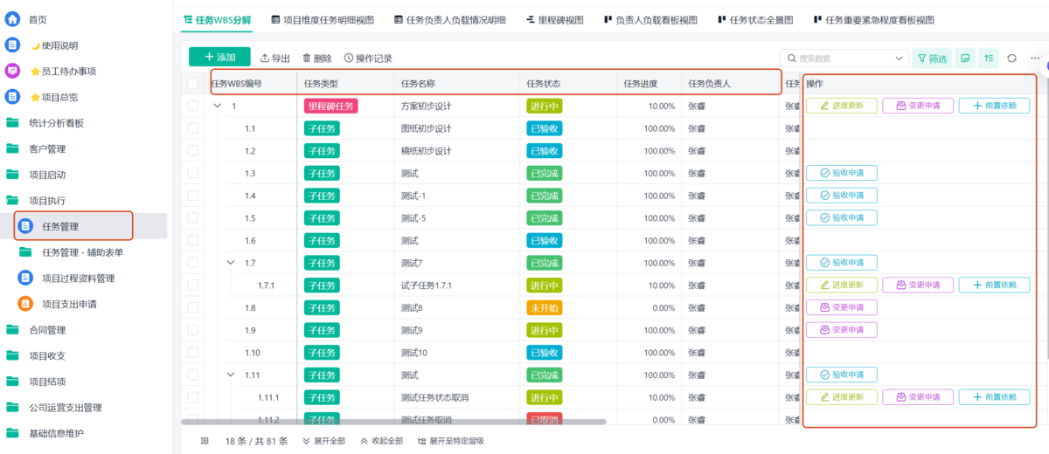Select the checkbox for row 1.8
The image size is (1049, 454).
(x=193, y=307)
